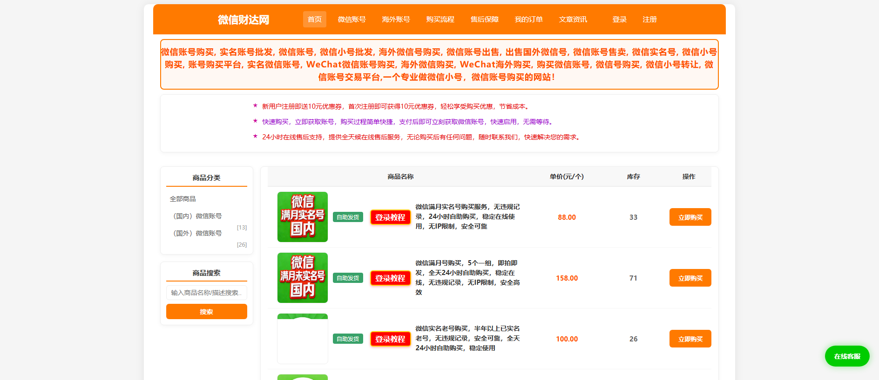Screen dimensions: 879x380
Task: Buy the 88.00 product with 立即购买
Action: click(690, 217)
